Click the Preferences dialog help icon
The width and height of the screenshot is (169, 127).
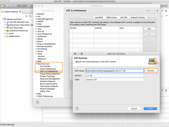coord(37,103)
